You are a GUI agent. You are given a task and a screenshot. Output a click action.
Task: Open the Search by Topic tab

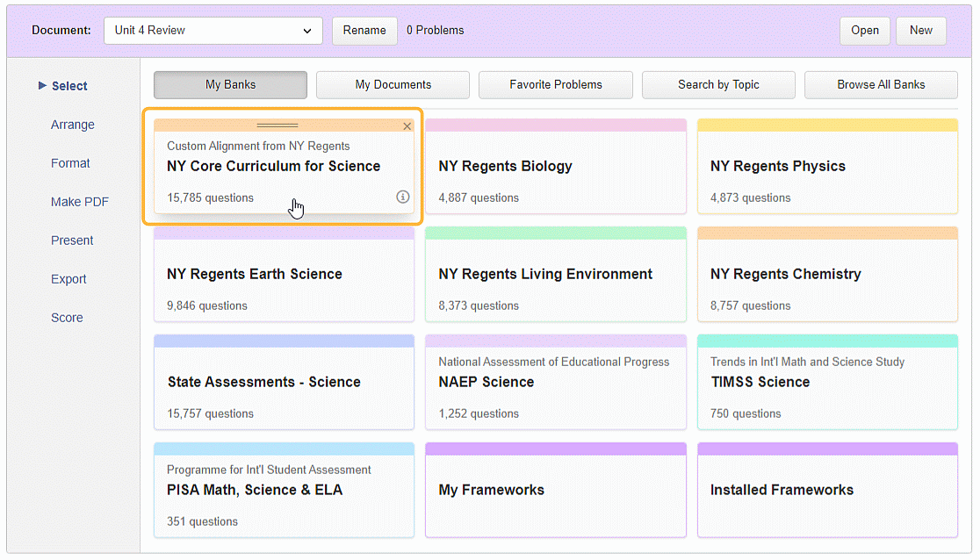click(718, 85)
